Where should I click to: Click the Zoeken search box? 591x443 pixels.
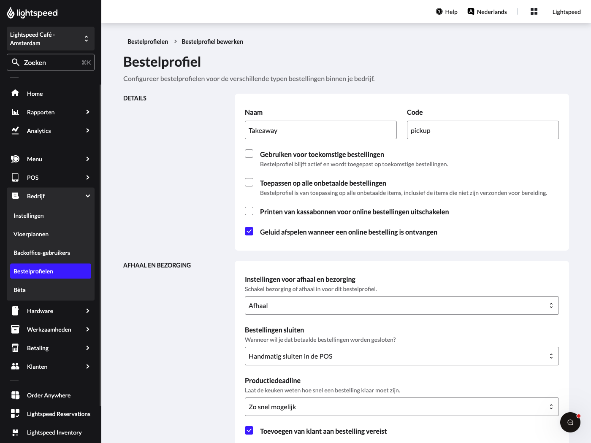click(x=51, y=62)
